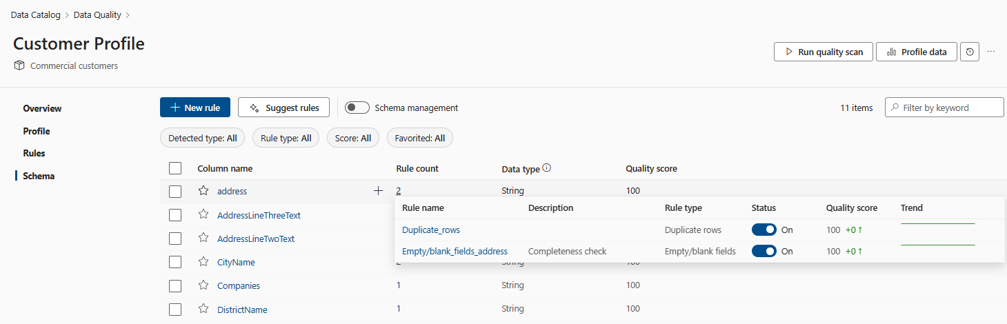Go to the Rules section
This screenshot has height=324, width=1007.
pos(34,153)
